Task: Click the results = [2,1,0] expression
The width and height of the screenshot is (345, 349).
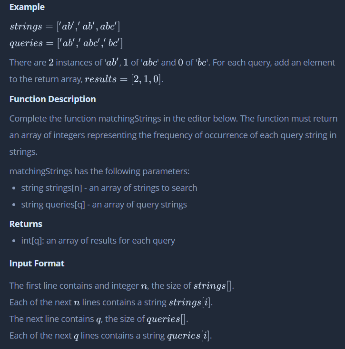Action: click(x=124, y=79)
